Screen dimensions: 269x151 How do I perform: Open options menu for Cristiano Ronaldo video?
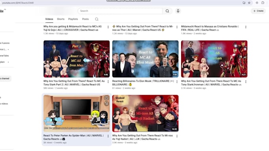[x=246, y=27]
